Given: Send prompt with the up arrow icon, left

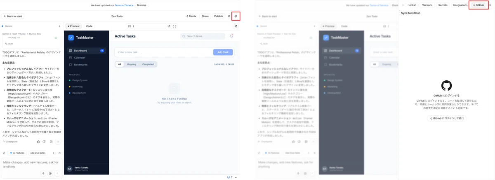Looking at the screenshot, I should click(x=57, y=173).
